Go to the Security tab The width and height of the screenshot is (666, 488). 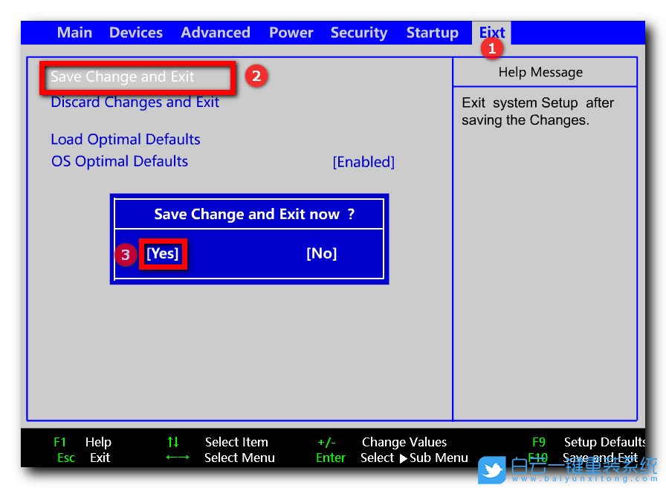pos(358,33)
